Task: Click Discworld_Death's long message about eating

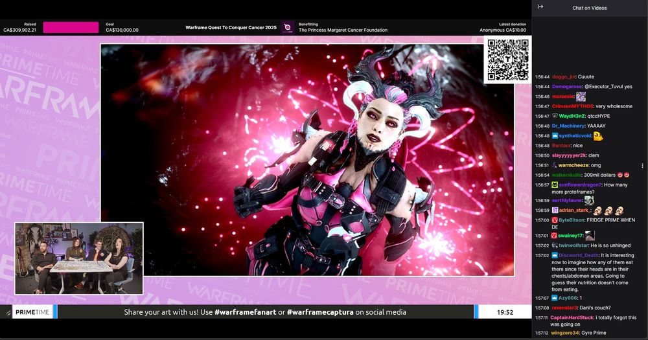Action: tap(593, 273)
